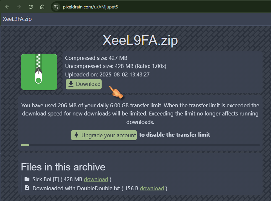Screen dimensions: 271x201
Task: Click XeeL9FA.zip title in top bar
Action: coord(17,19)
